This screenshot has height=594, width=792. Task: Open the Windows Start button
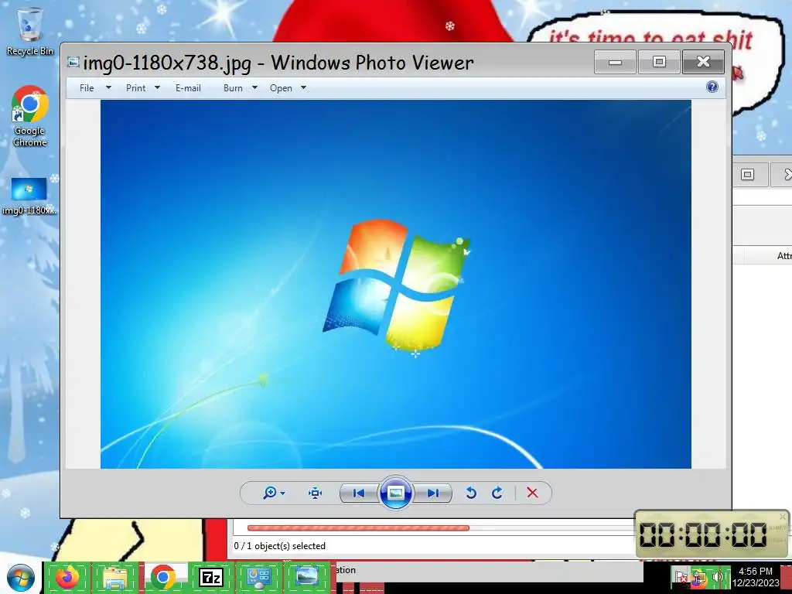pos(21,578)
